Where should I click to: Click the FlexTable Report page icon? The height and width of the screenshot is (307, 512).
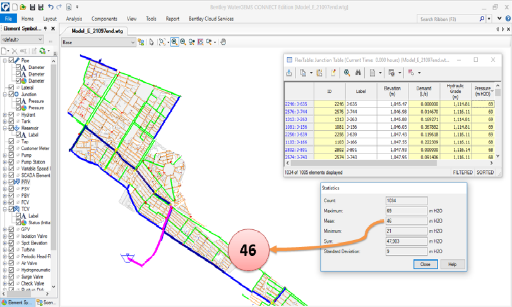372,73
